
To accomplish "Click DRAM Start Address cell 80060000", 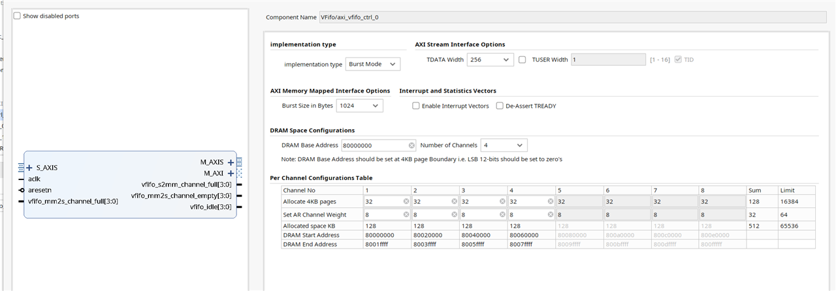I will tap(532, 235).
